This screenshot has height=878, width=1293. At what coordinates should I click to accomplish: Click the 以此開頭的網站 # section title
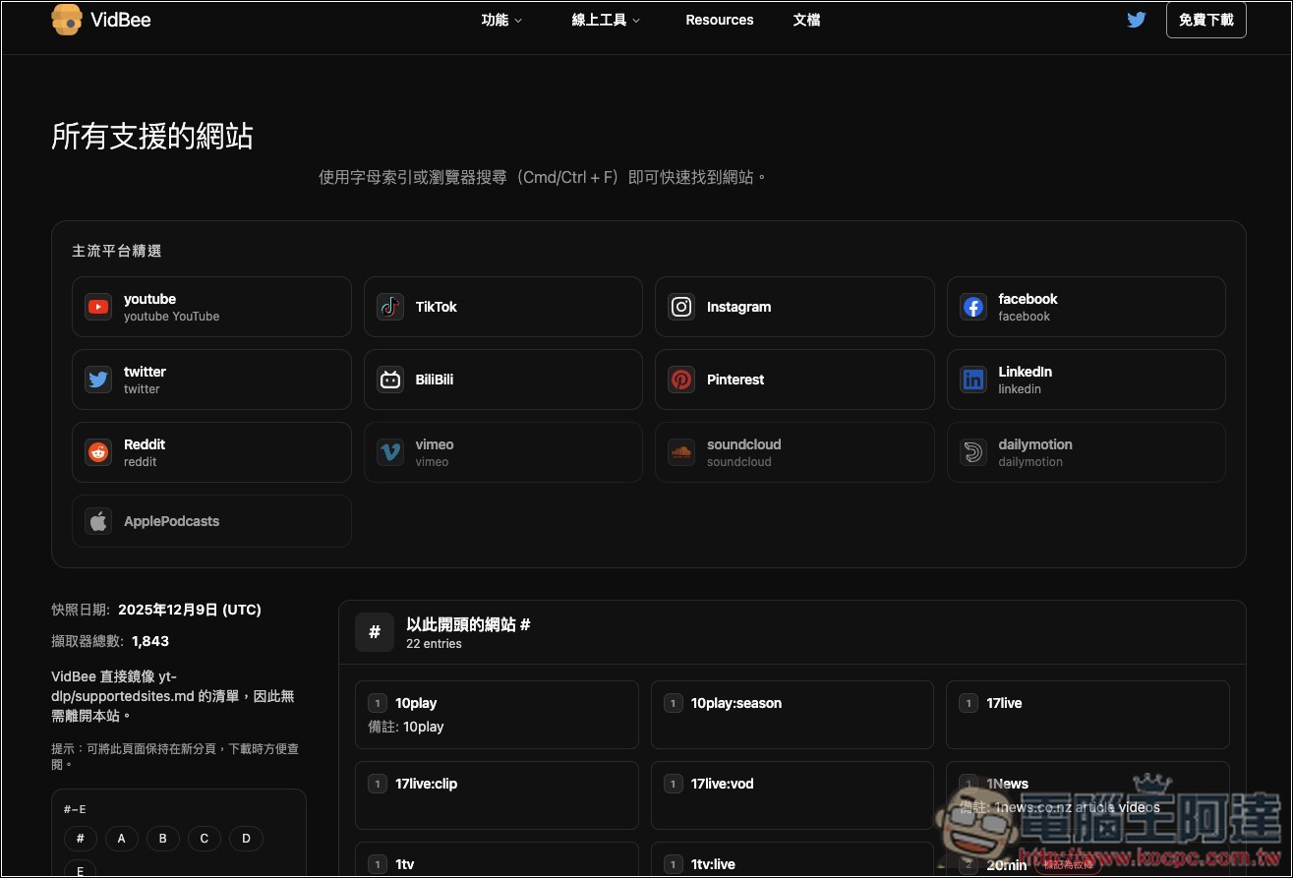click(x=468, y=624)
